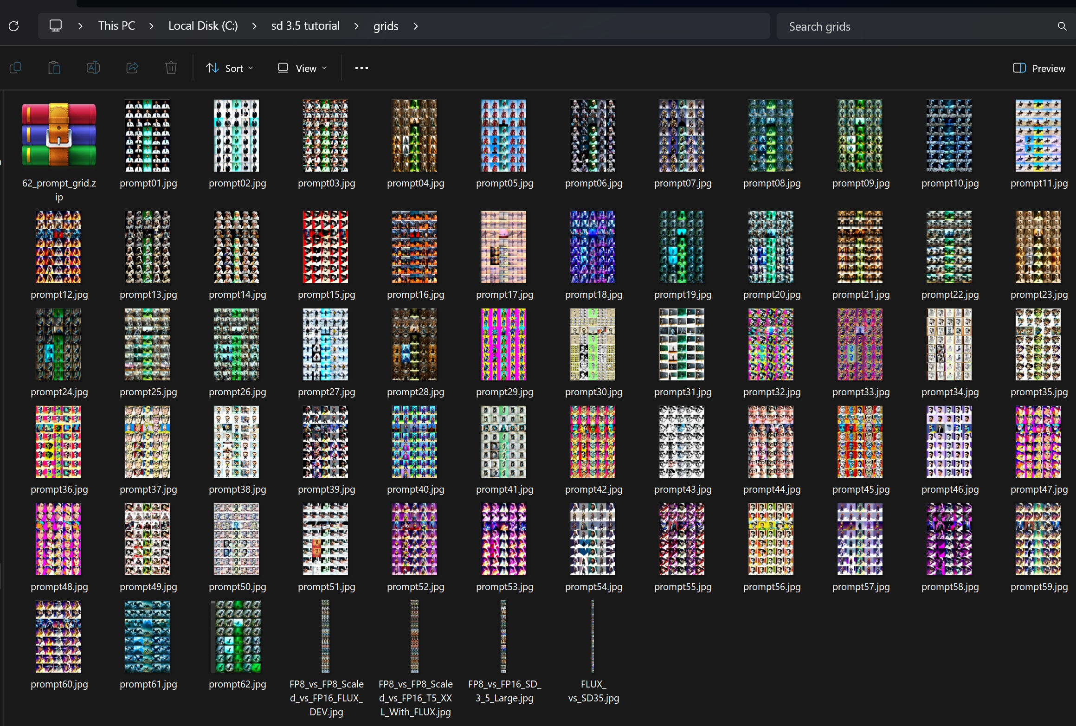
Task: Click the Share icon in toolbar
Action: click(132, 68)
